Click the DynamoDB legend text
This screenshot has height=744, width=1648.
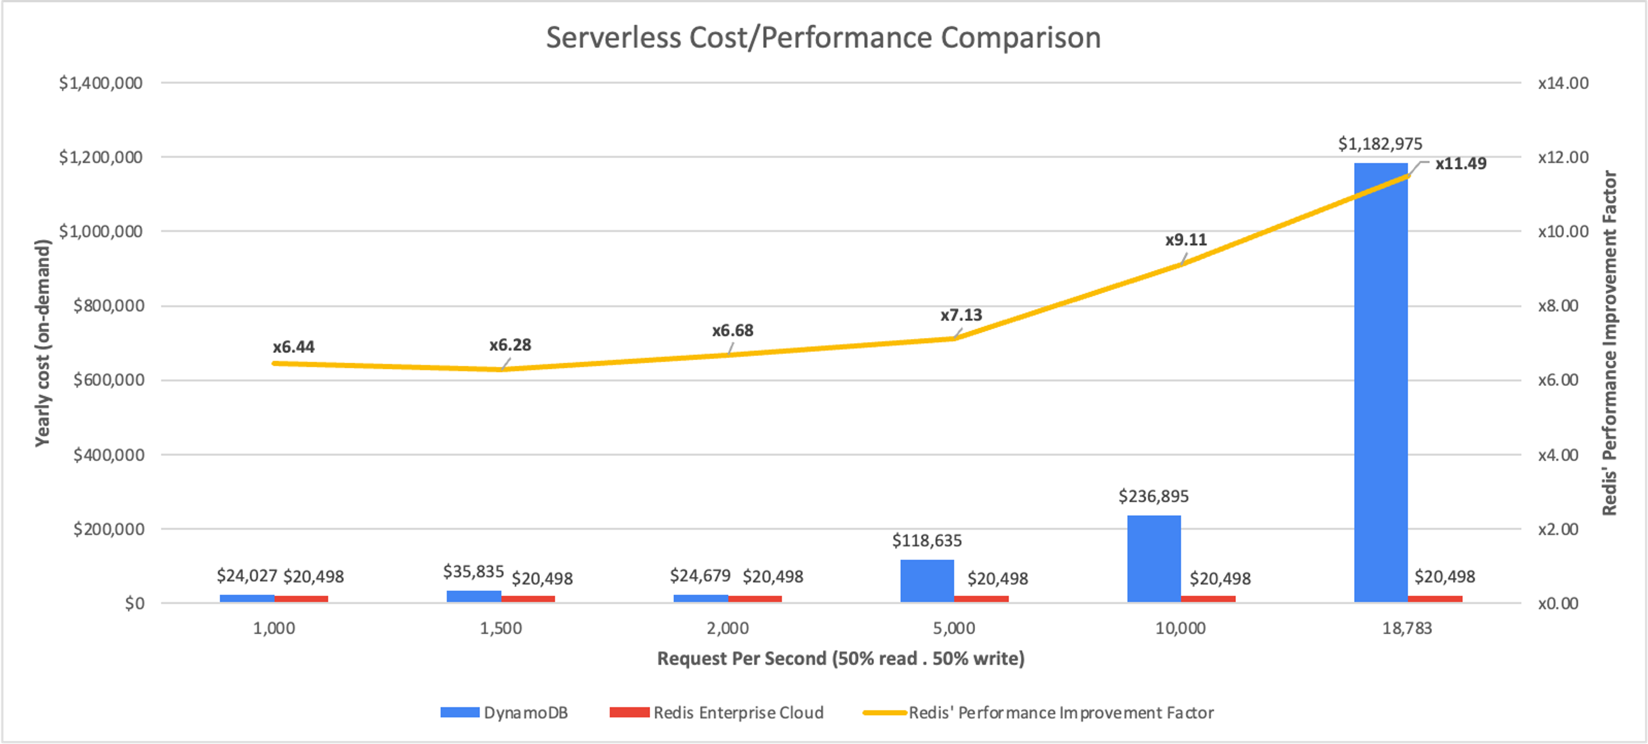coord(525,712)
